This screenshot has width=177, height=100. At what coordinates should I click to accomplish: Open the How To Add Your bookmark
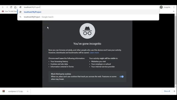tap(9, 11)
